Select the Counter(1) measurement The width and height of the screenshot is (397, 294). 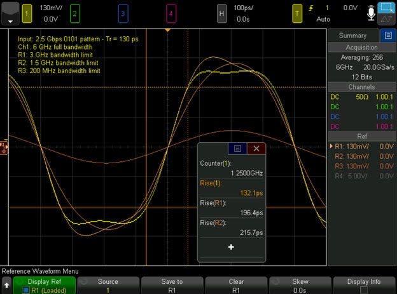tap(232, 168)
